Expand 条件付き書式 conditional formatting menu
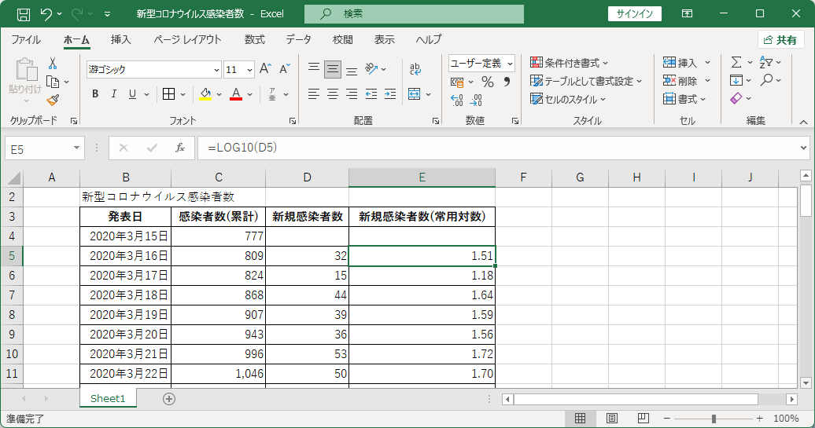Screen dimensions: 815x428 click(x=569, y=63)
